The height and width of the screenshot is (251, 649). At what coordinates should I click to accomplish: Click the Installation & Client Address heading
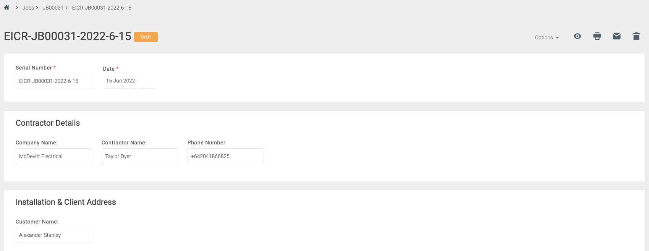[x=66, y=202]
